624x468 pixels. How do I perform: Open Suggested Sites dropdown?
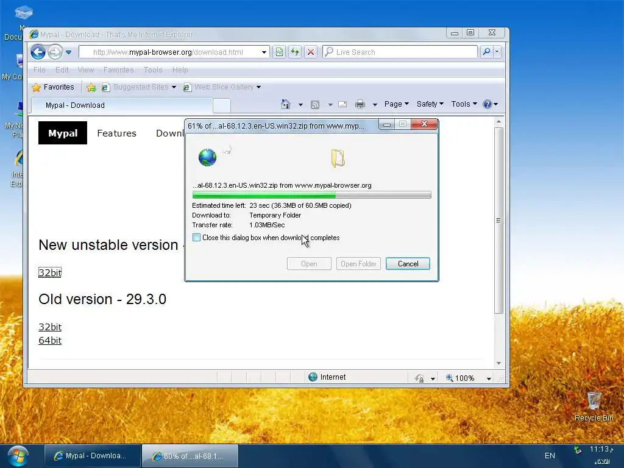click(138, 87)
